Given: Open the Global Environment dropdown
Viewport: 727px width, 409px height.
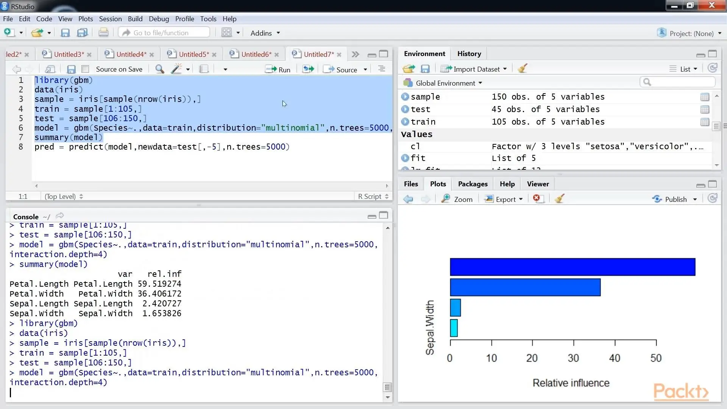Looking at the screenshot, I should coord(445,83).
